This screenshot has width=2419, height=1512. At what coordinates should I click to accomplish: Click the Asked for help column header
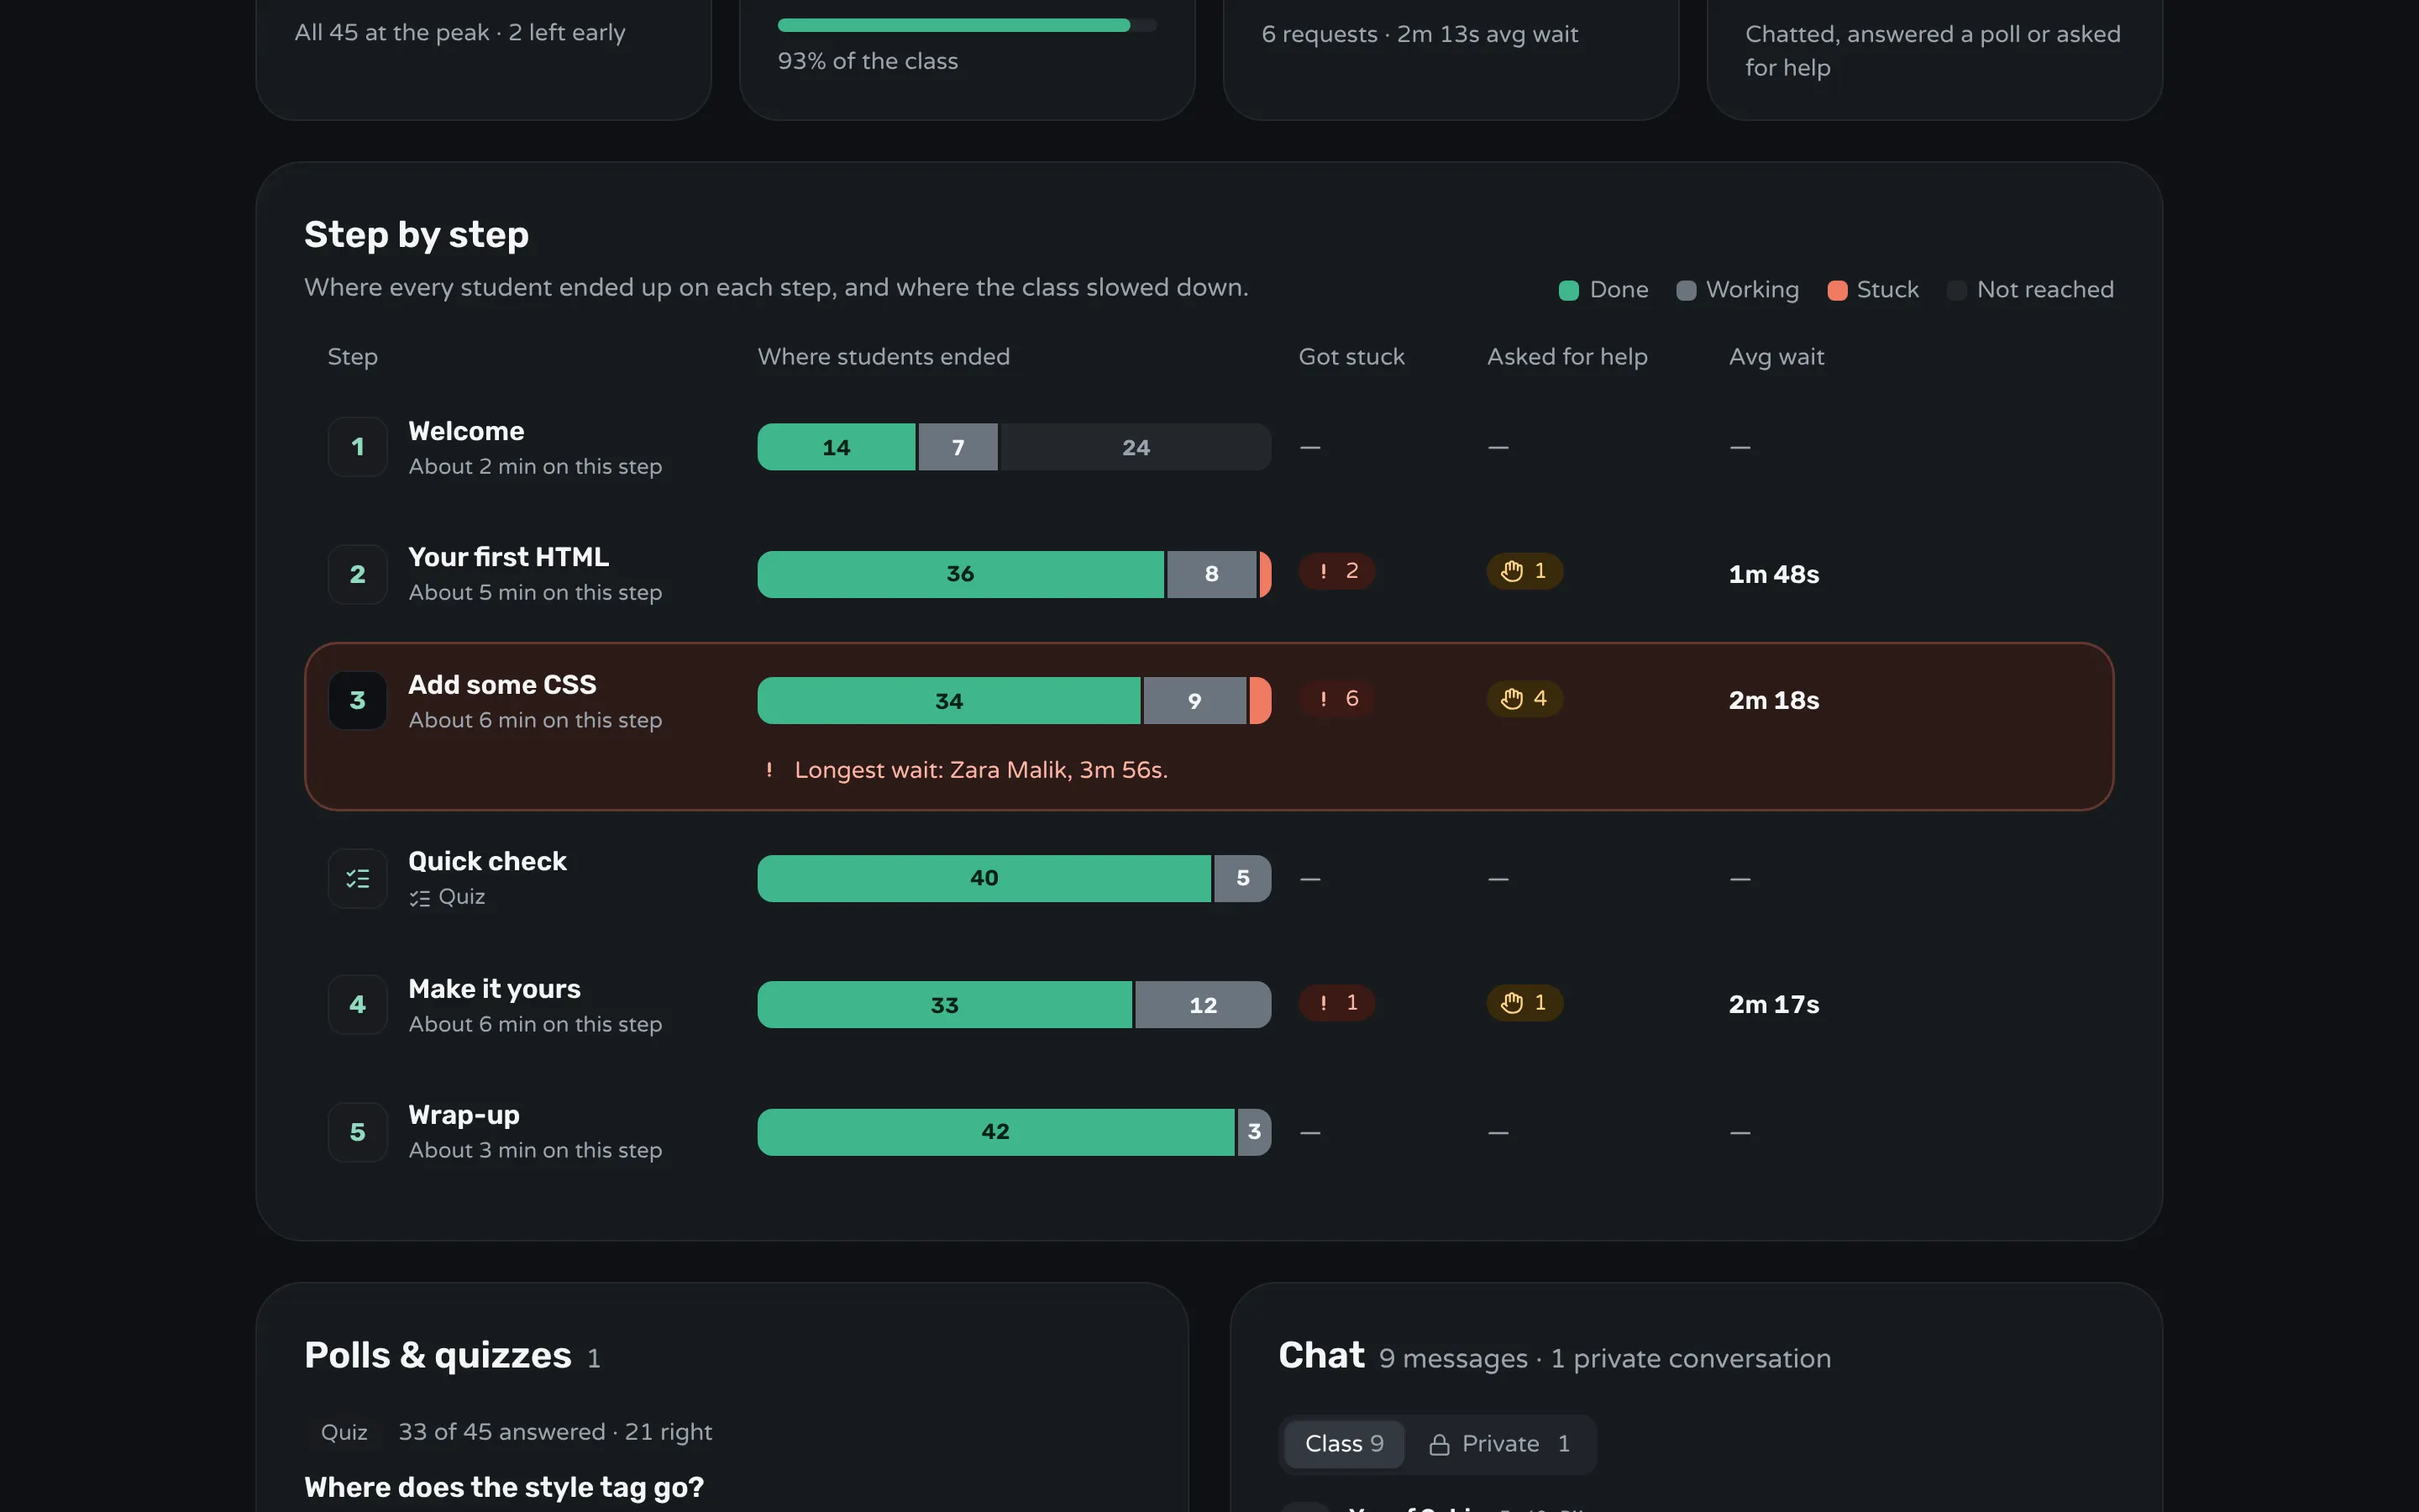[1566, 357]
